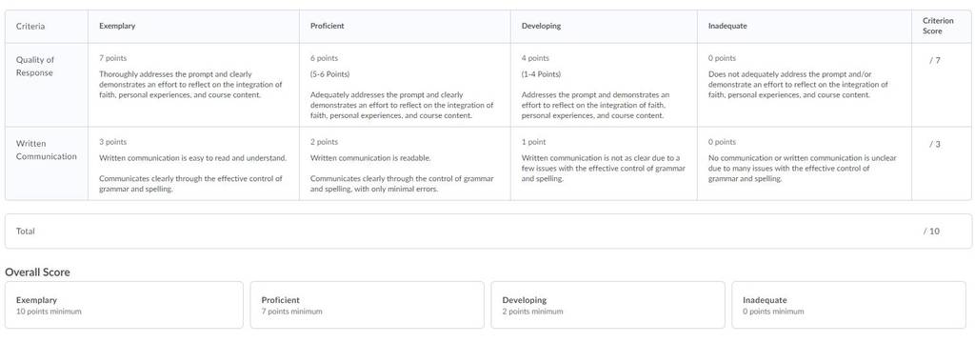Click the Total row score out of 10
975x343 pixels.
tap(931, 231)
